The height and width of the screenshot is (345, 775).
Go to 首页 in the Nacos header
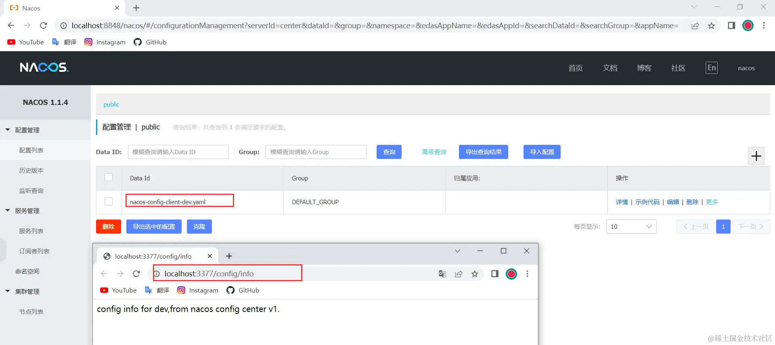[576, 68]
